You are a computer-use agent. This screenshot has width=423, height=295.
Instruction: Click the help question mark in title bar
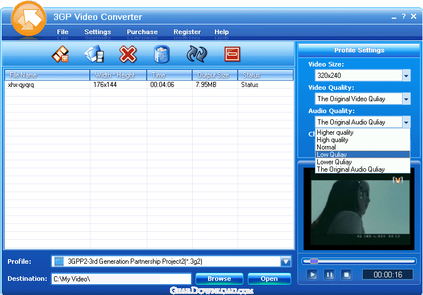pos(404,16)
